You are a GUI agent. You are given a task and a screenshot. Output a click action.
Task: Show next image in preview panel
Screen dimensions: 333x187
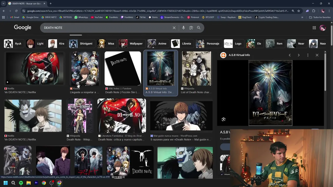pyautogui.click(x=299, y=55)
